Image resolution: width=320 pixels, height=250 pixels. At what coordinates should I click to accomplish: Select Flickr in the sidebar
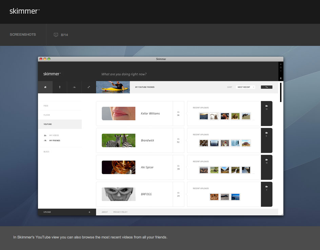60,115
